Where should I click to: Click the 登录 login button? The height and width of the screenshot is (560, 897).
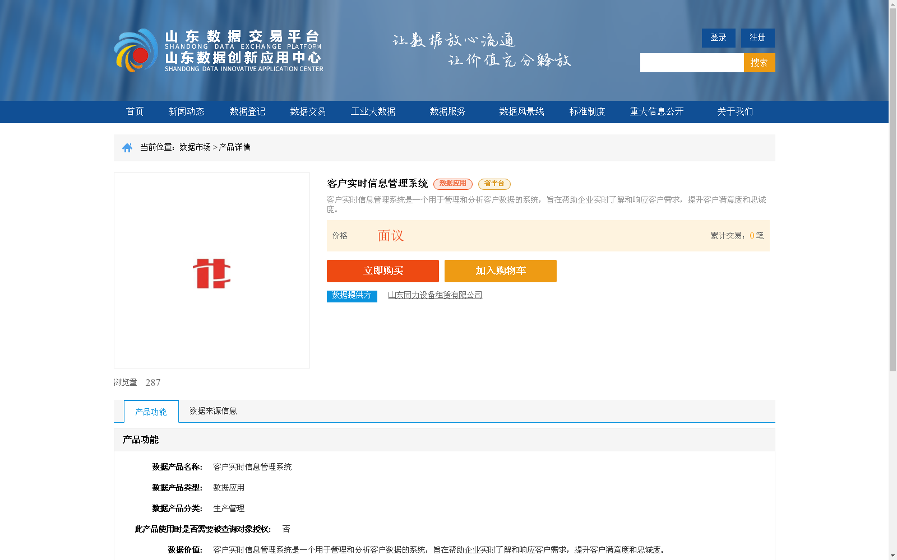click(719, 38)
